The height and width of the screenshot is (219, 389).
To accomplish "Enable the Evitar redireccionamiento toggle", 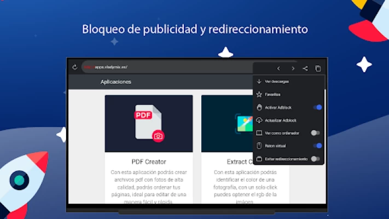I will coord(315,159).
